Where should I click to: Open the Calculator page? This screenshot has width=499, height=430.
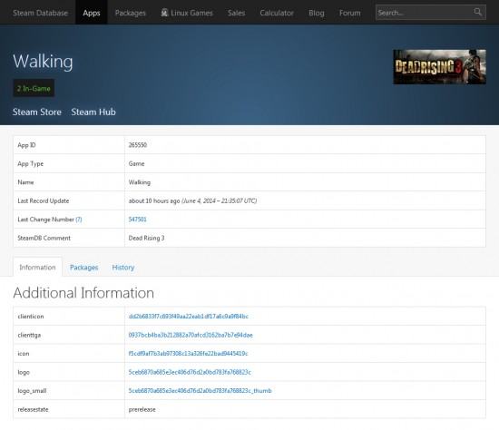click(277, 13)
